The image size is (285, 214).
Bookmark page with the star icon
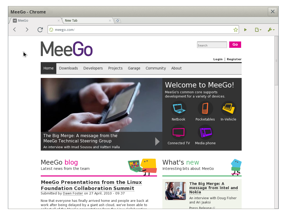[x=236, y=30]
